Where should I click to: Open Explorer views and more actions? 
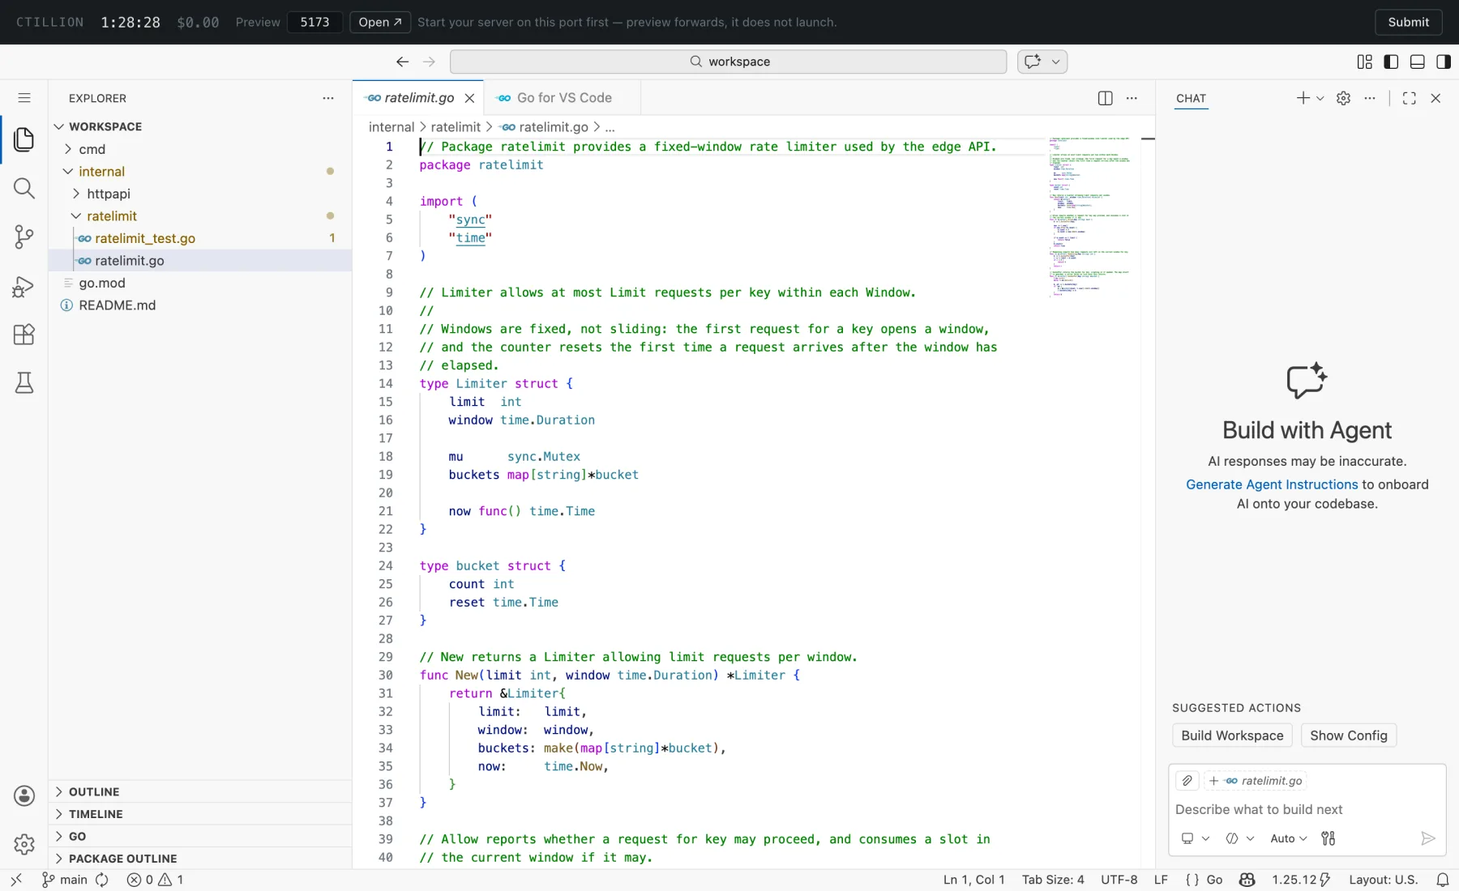point(328,98)
